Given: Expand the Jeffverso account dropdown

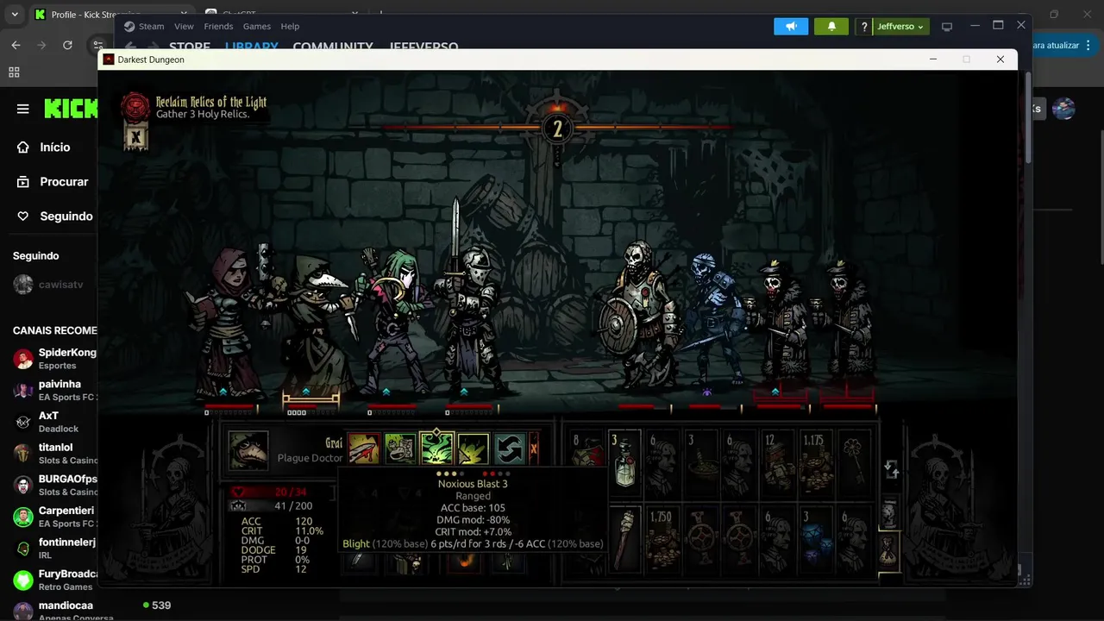Looking at the screenshot, I should point(901,27).
